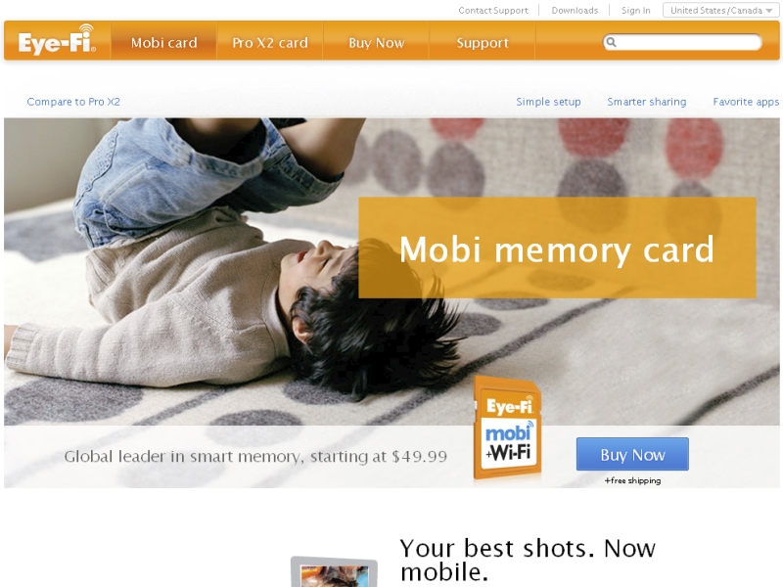Open the Downloads link

(x=575, y=11)
